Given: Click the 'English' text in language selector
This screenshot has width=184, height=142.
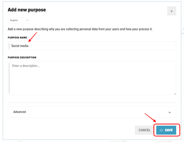Looking at the screenshot, I should click(x=14, y=20).
